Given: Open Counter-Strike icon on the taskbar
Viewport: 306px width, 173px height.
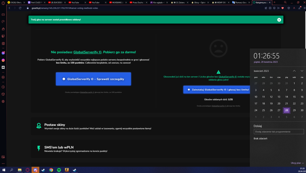Looking at the screenshot, I should pyautogui.click(x=67, y=170).
